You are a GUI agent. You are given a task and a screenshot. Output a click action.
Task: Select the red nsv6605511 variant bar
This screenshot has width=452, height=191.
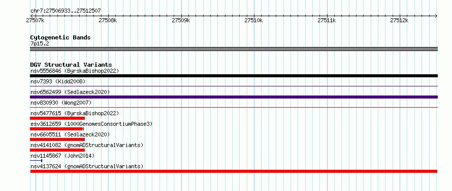[x=57, y=139]
